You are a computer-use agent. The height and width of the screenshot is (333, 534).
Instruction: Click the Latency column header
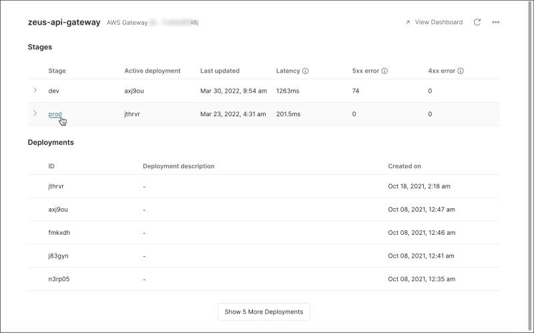288,71
